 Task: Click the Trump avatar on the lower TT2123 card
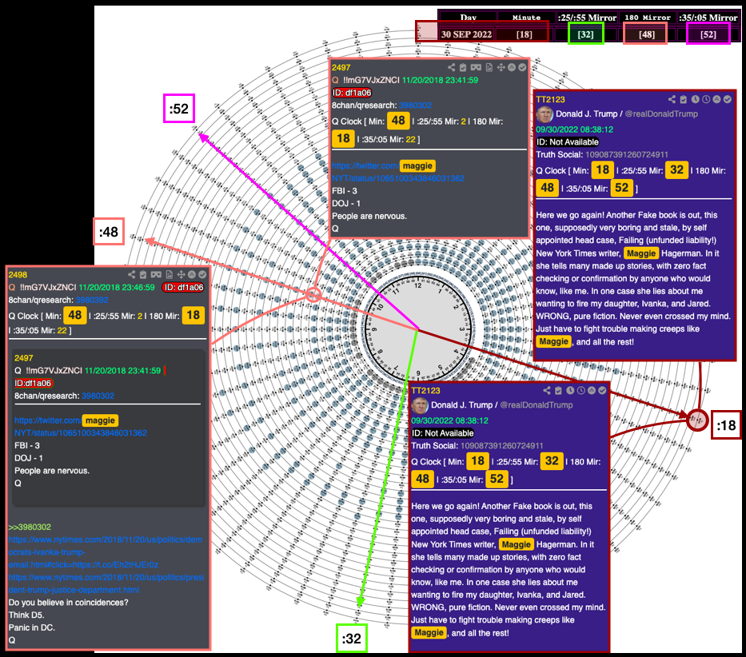click(419, 405)
